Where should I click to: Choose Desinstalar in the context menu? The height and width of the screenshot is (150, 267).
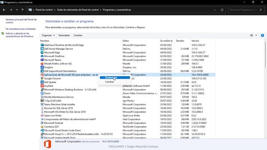click(x=115, y=77)
